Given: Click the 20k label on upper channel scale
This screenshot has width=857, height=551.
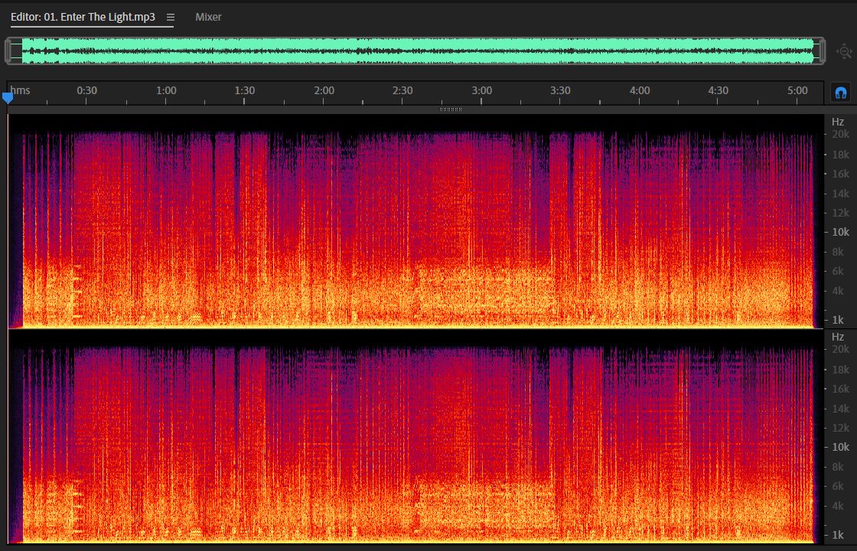Looking at the screenshot, I should click(841, 135).
